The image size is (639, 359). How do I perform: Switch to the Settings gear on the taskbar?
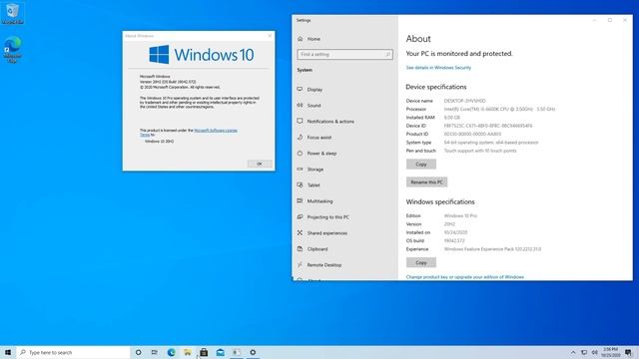tap(253, 352)
